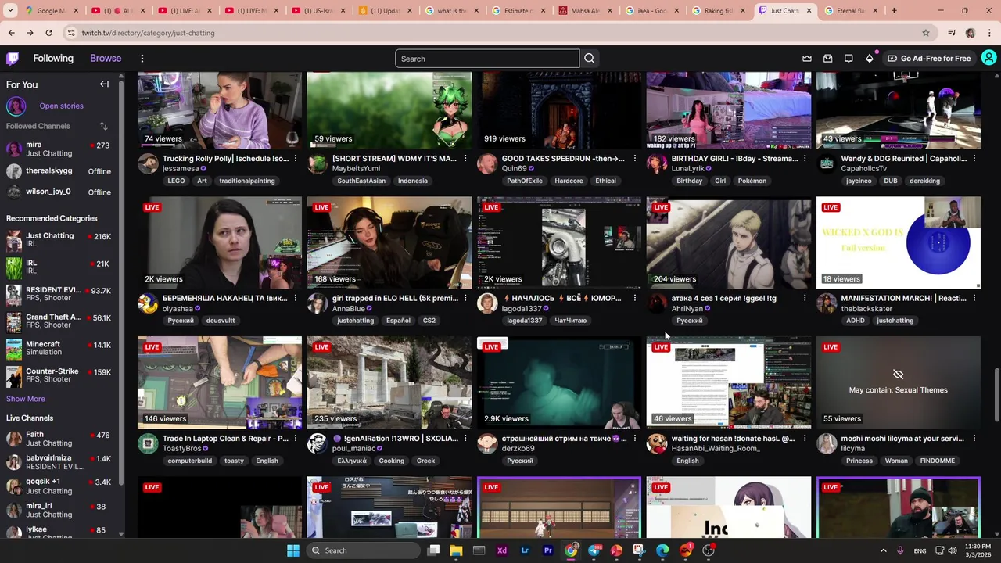Open the whispers chat icon
Screen dimensions: 1001x563
click(x=849, y=59)
